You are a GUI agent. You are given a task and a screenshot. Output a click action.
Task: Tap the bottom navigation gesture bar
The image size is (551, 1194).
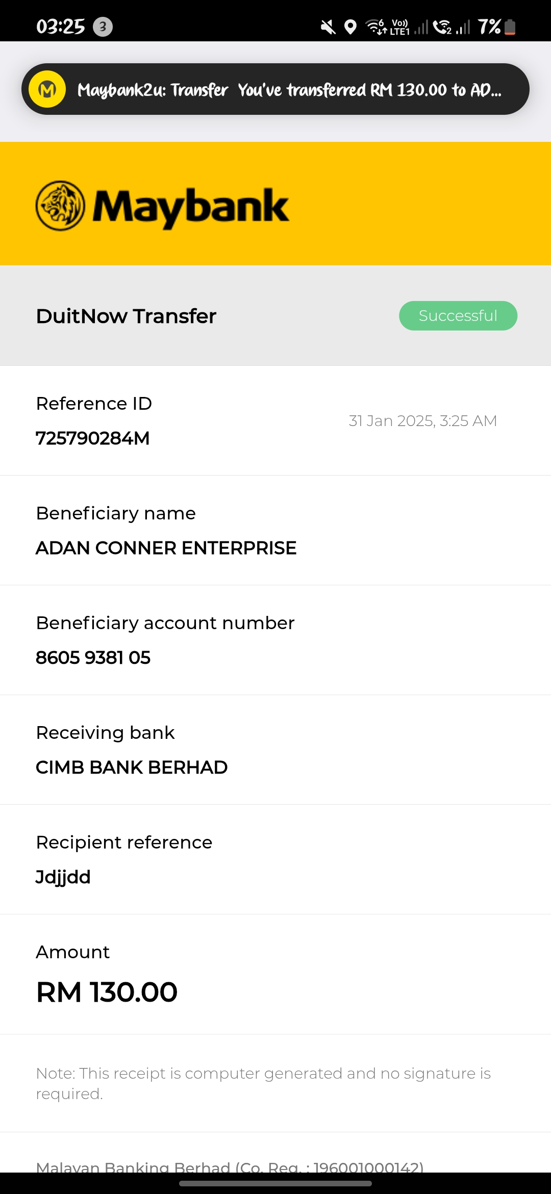[275, 1183]
